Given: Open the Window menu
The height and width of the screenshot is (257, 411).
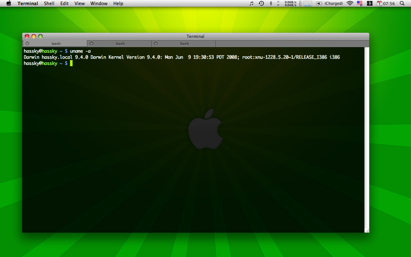Looking at the screenshot, I should (x=99, y=4).
